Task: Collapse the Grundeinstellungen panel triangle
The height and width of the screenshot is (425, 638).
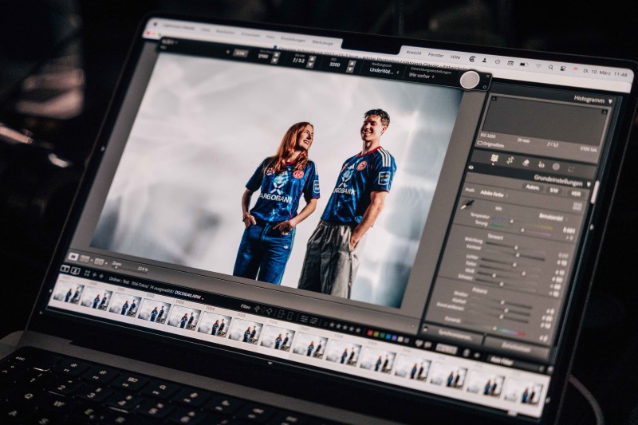Action: pos(589,183)
